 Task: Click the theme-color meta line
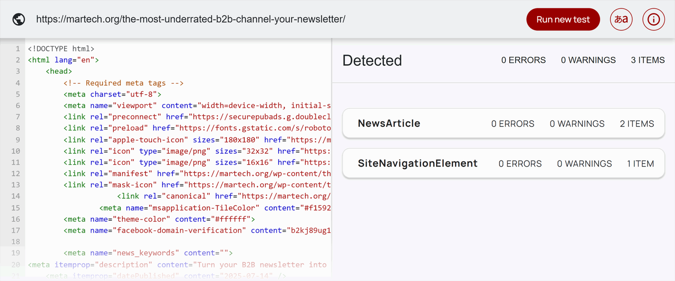point(159,219)
